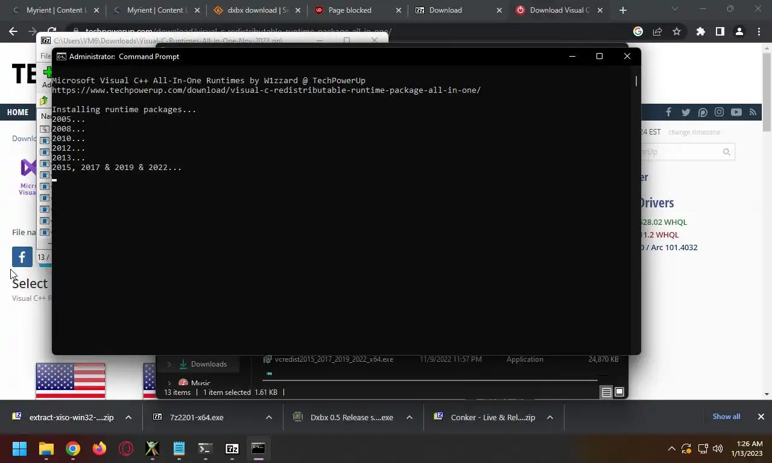Viewport: 772px width, 463px height.
Task: Expand Downloads in Explorer navigation pane
Action: click(x=169, y=364)
